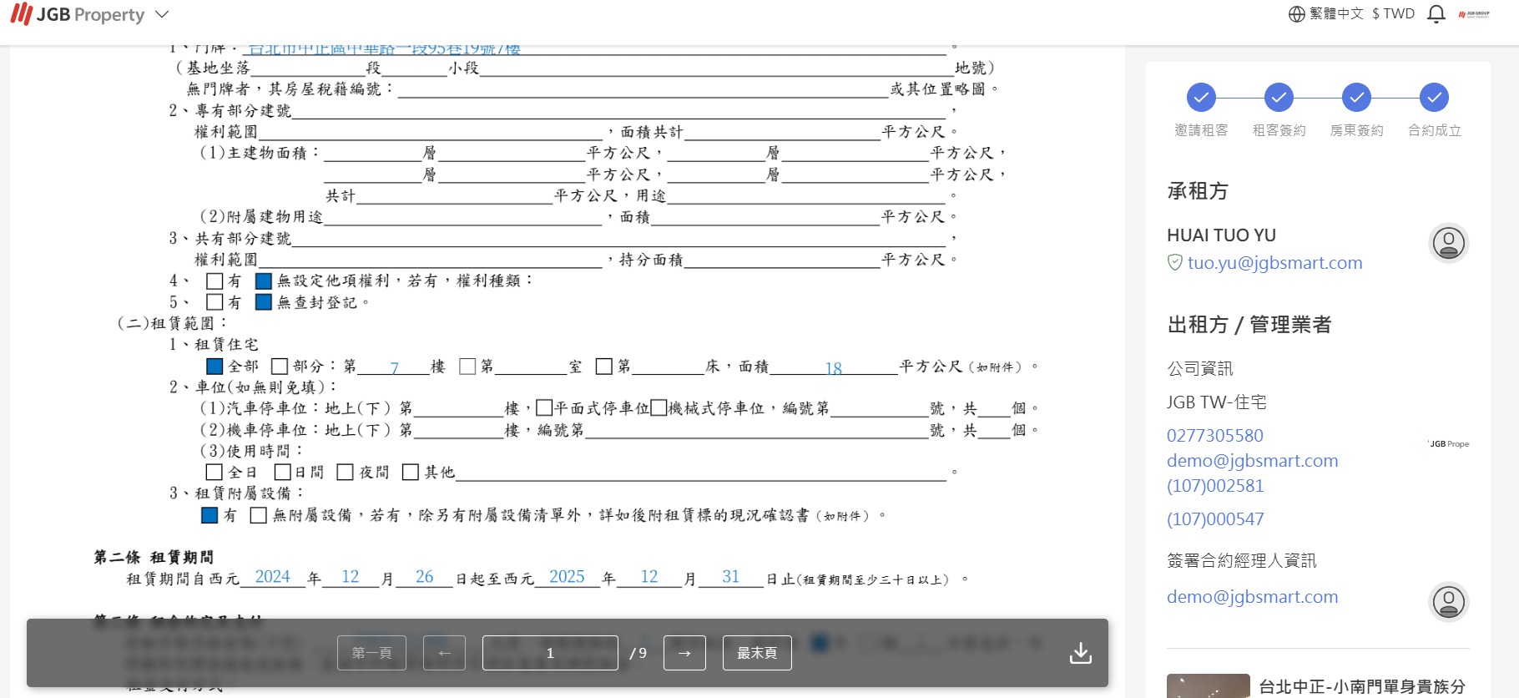This screenshot has width=1519, height=698.
Task: Open the TWD currency selector
Action: (x=1393, y=14)
